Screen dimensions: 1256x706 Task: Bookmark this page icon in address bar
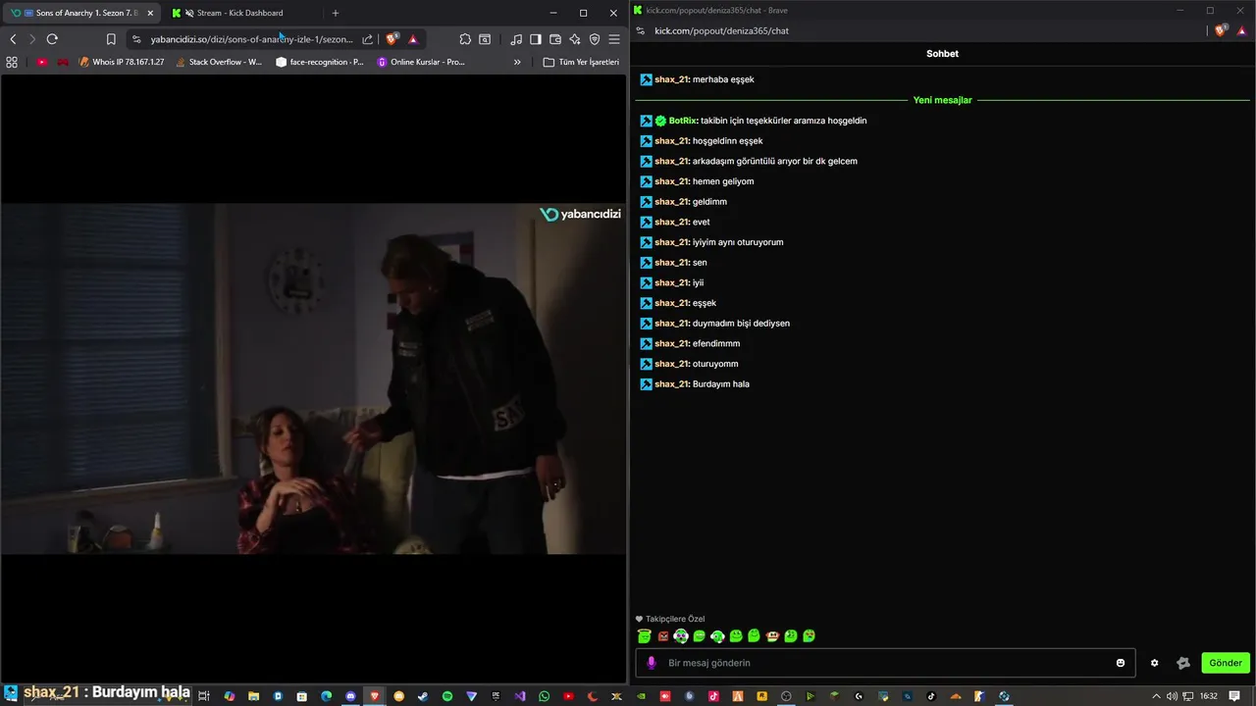[111, 39]
